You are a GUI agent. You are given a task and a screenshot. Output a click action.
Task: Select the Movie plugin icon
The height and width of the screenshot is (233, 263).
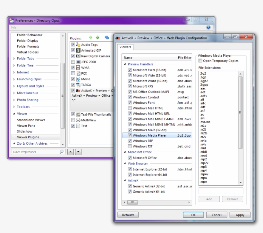(78, 79)
